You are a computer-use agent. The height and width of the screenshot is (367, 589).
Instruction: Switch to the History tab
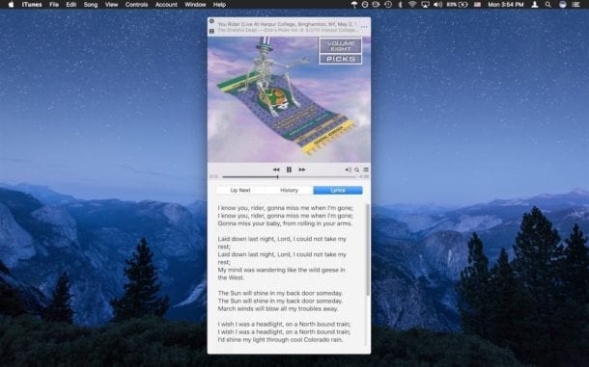click(289, 190)
